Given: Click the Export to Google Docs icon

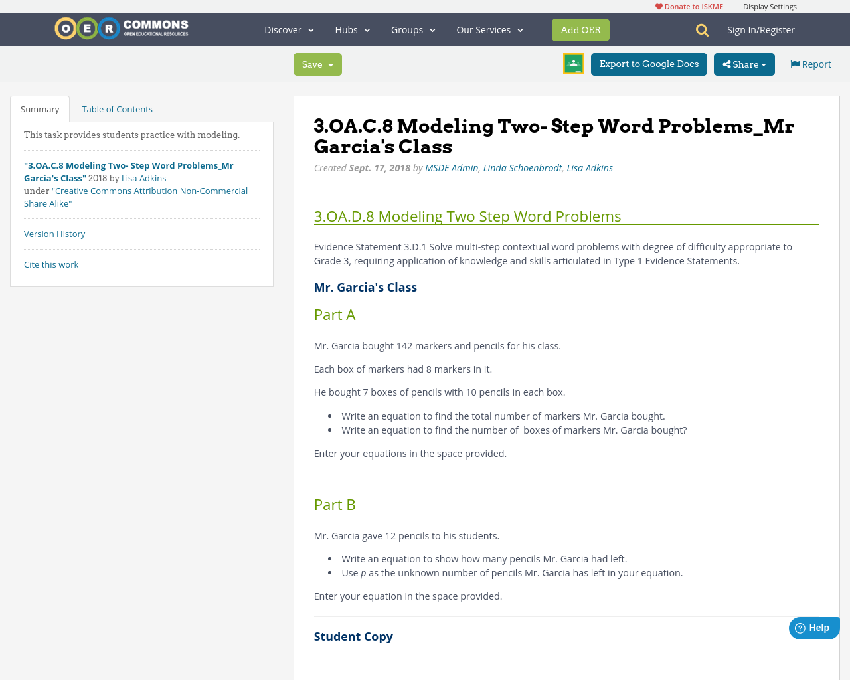Looking at the screenshot, I should (x=649, y=64).
